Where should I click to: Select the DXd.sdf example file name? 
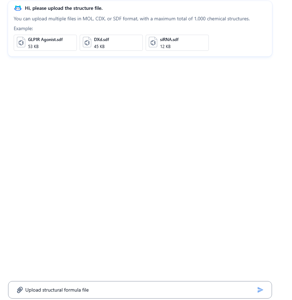tap(101, 40)
